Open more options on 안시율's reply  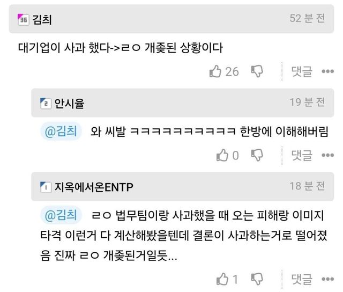[x=327, y=155]
